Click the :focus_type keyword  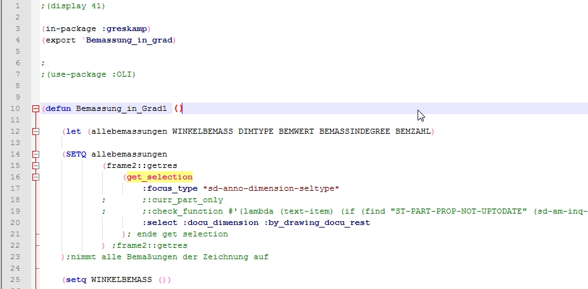pos(170,188)
